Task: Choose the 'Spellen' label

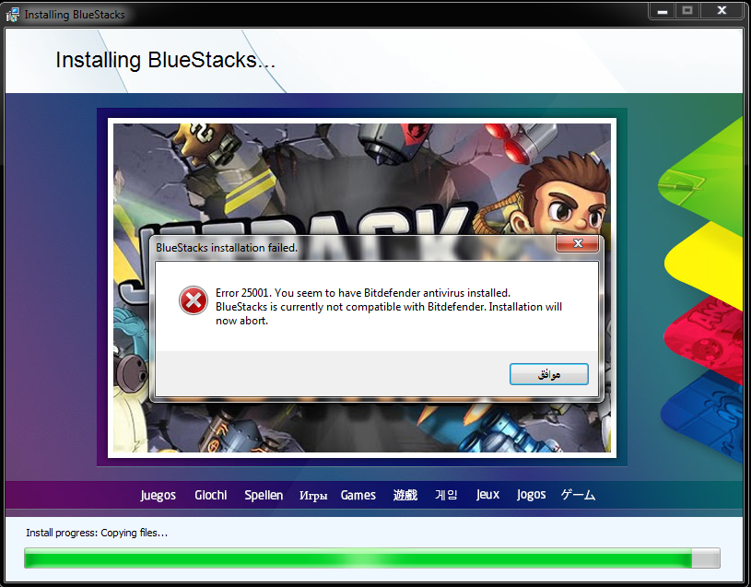Action: pos(264,495)
